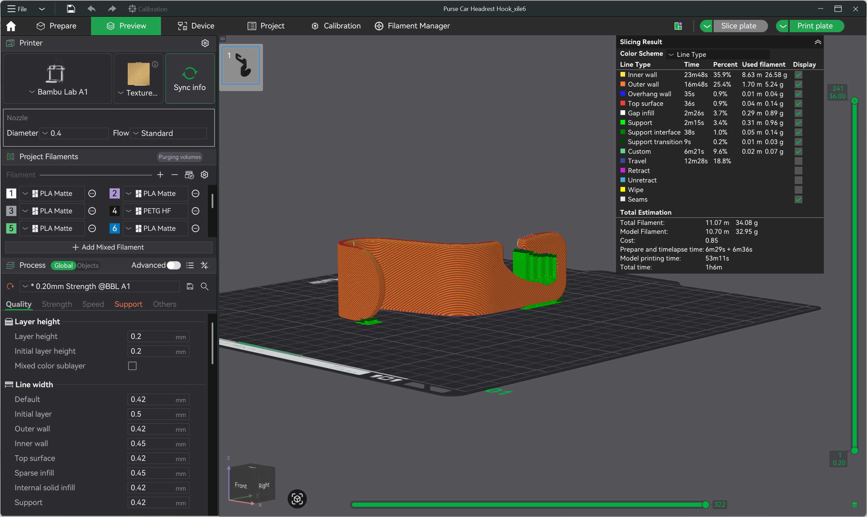The image size is (867, 517).
Task: Enable Mixed color sublayer checkbox
Action: [133, 366]
